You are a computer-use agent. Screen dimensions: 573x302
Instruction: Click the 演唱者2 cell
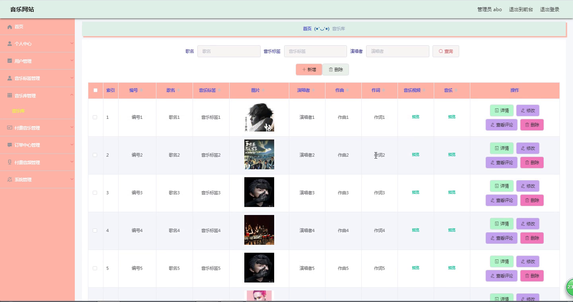click(x=307, y=155)
